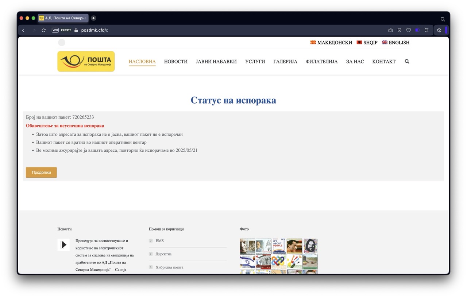Open the easy setup sliders icon
Image resolution: width=467 pixels, height=297 pixels.
427,30
